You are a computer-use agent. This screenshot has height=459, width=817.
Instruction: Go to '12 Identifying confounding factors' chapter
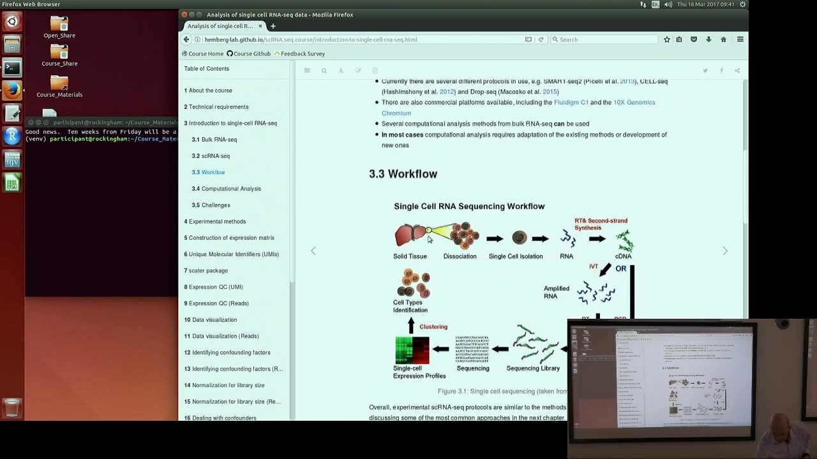coord(227,353)
